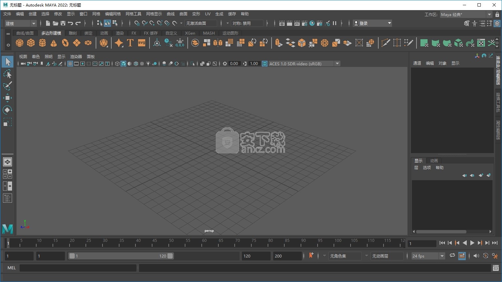Viewport: 502px width, 282px height.
Task: Open the 建模 menu set dropdown
Action: point(21,23)
